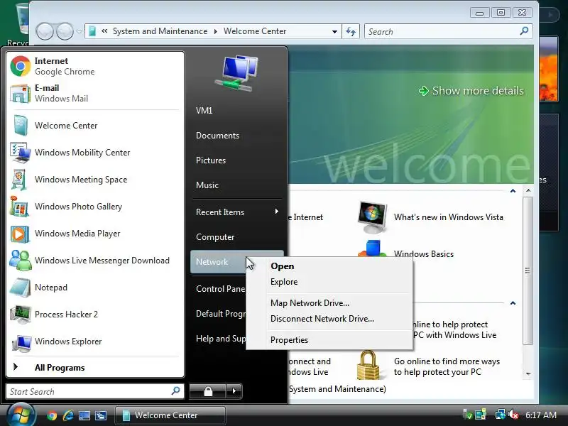Refresh the Welcome Center address bar
568x426 pixels.
tap(351, 31)
